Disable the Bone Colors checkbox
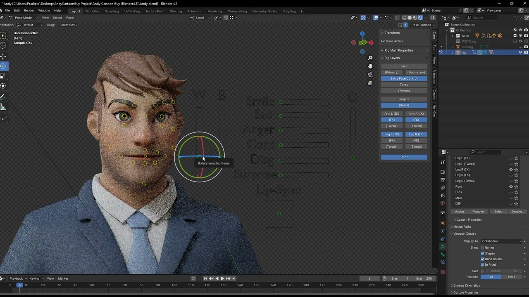This screenshot has height=297, width=529. 482,259
